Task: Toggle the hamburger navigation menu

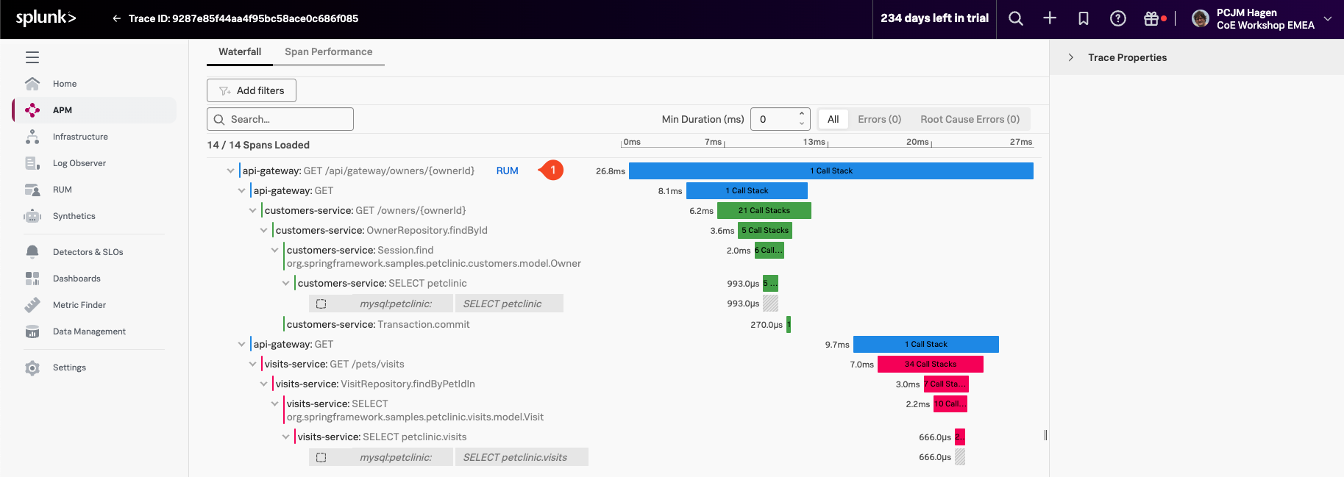Action: 32,57
